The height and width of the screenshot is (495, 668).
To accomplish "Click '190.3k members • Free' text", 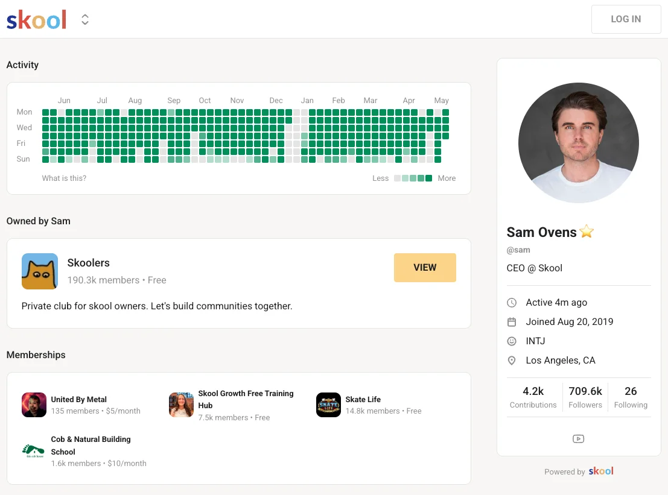I will (x=116, y=280).
